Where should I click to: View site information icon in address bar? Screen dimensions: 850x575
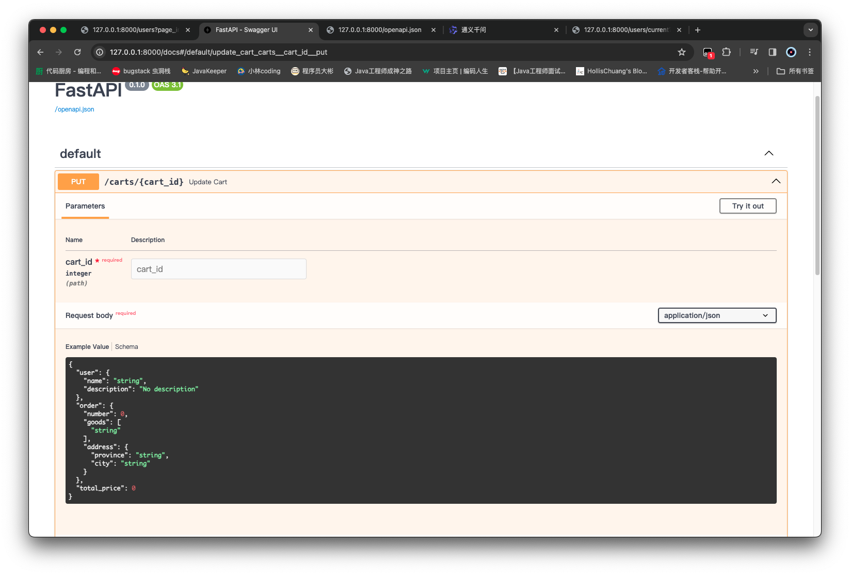point(100,52)
